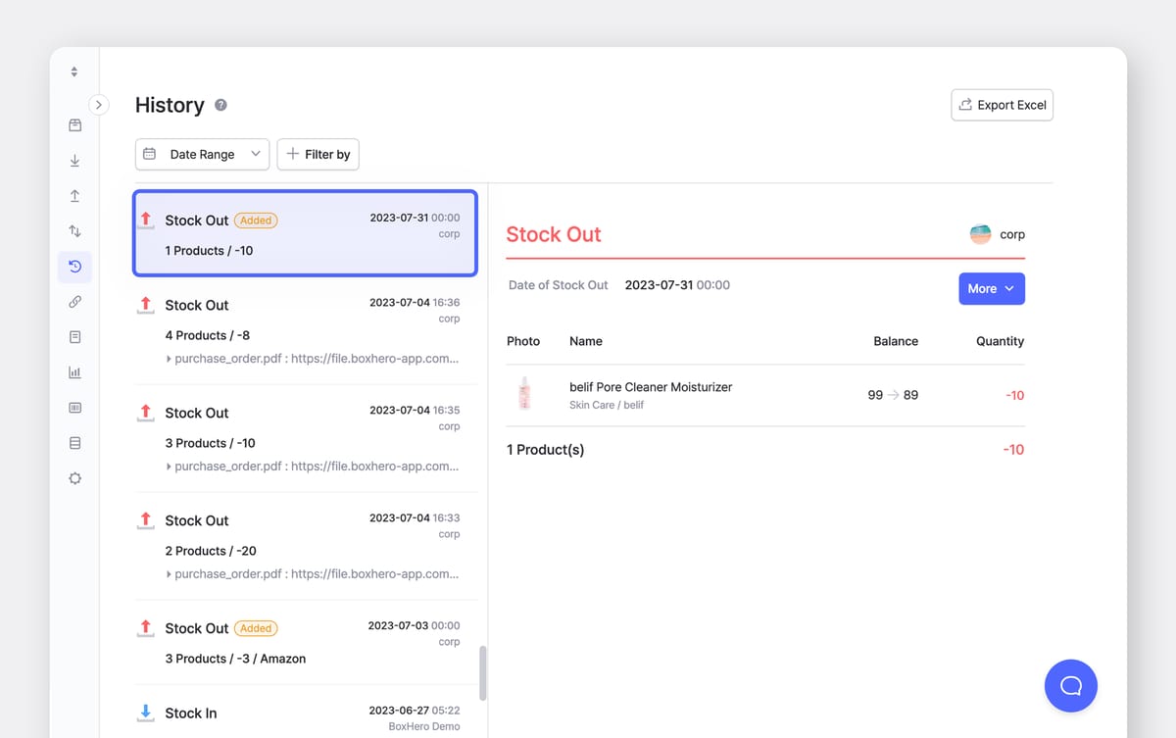Click the Export Excel button
1176x738 pixels.
1002,105
